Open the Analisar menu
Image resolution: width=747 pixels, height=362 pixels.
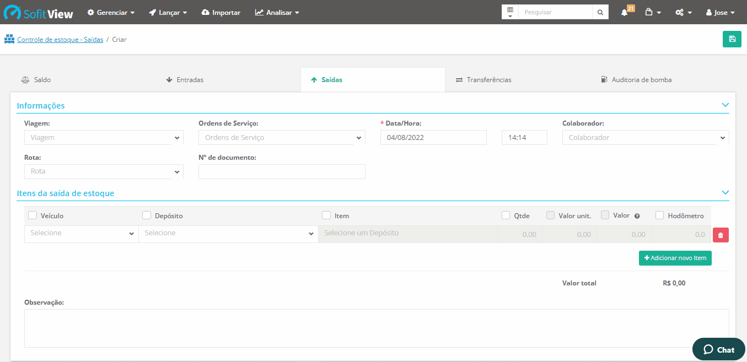coord(277,12)
